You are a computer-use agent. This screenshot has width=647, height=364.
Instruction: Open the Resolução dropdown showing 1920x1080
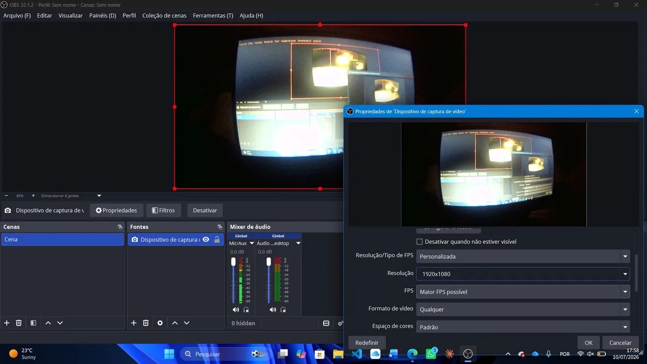(523, 274)
